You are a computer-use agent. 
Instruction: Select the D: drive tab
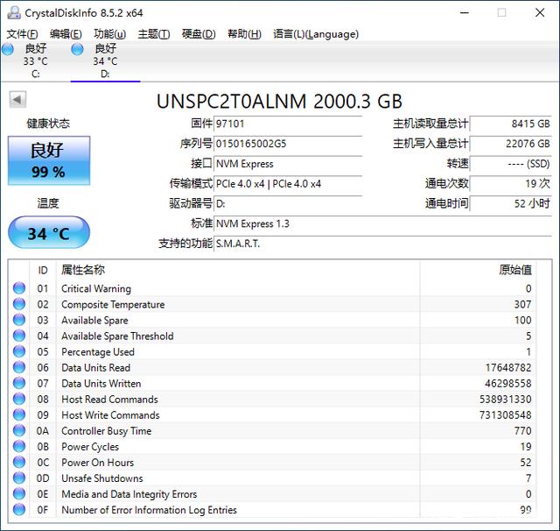(105, 61)
